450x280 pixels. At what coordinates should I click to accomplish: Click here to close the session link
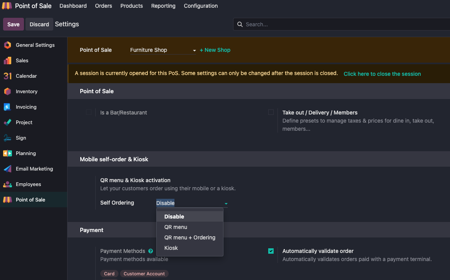pos(382,74)
